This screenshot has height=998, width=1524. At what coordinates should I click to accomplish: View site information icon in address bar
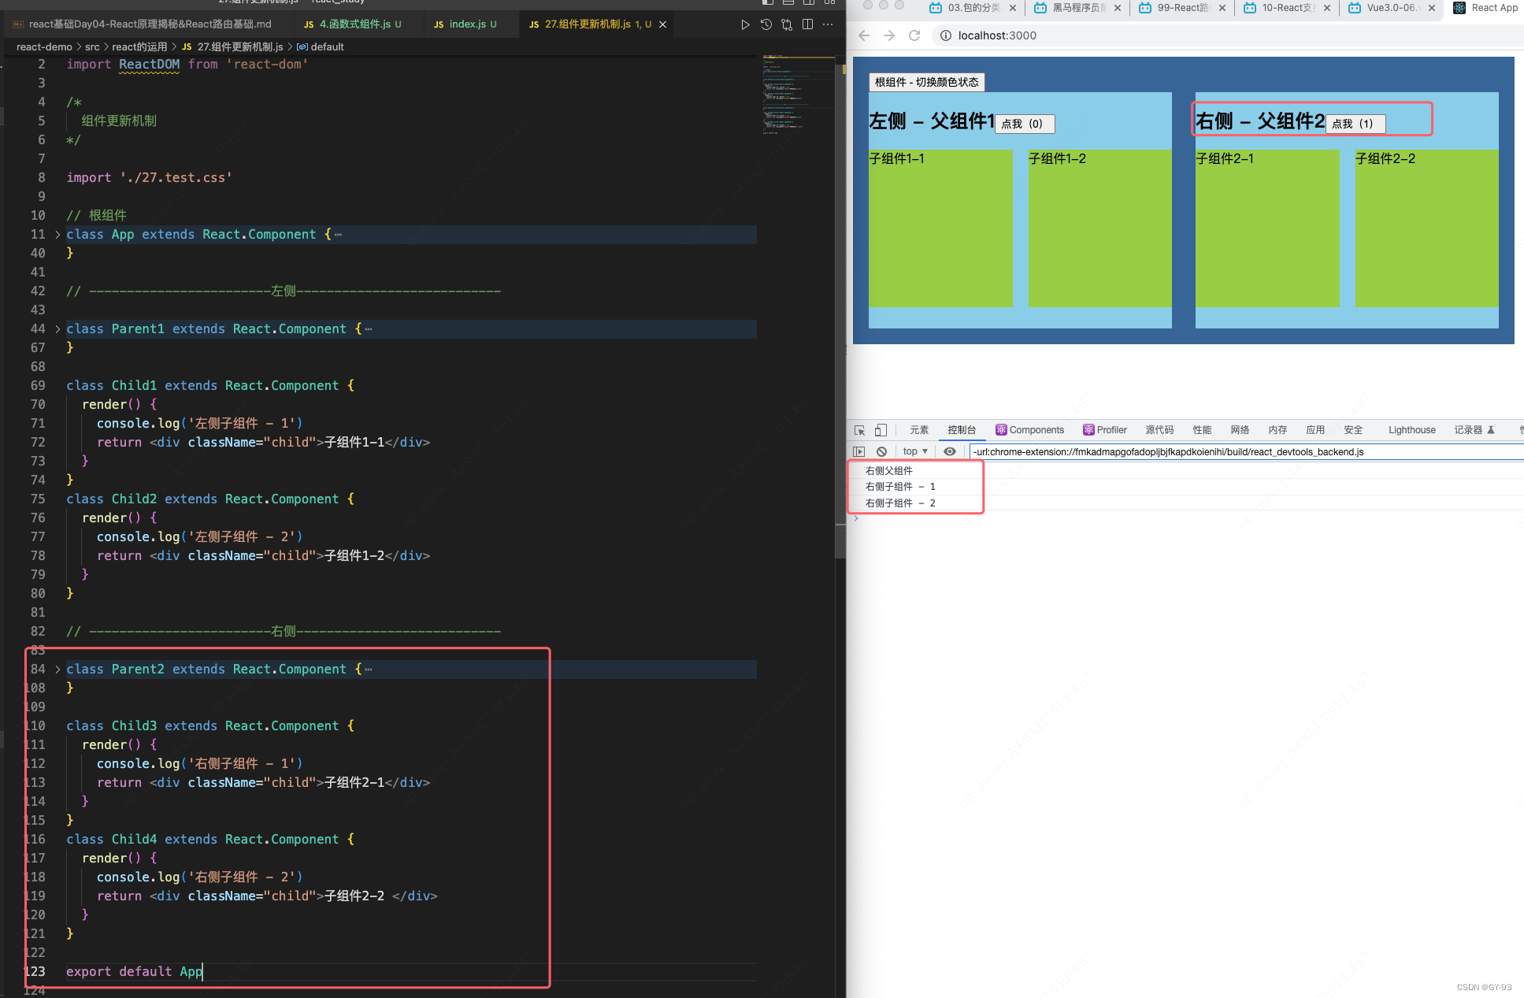945,35
